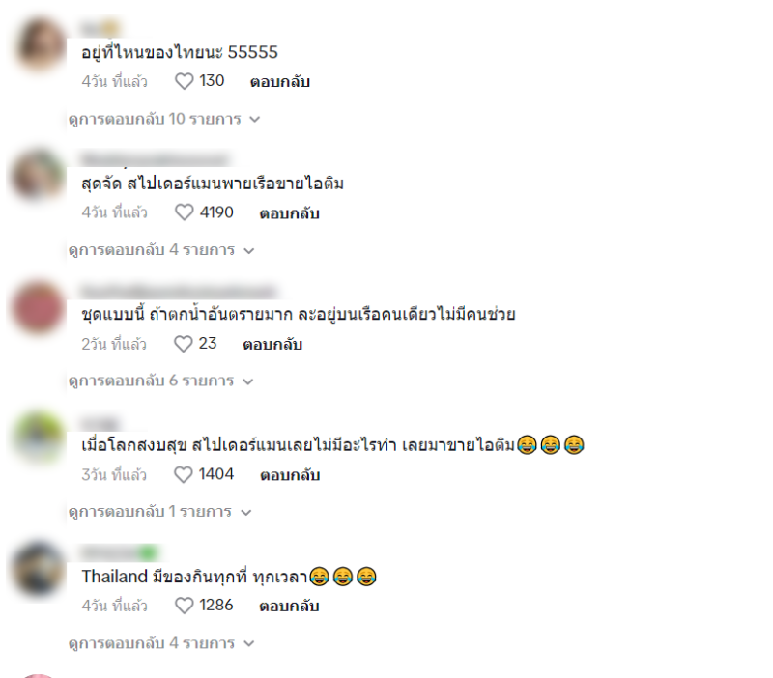The image size is (773, 678).
Task: Tap the heart on the 23-like comment
Action: [x=184, y=344]
